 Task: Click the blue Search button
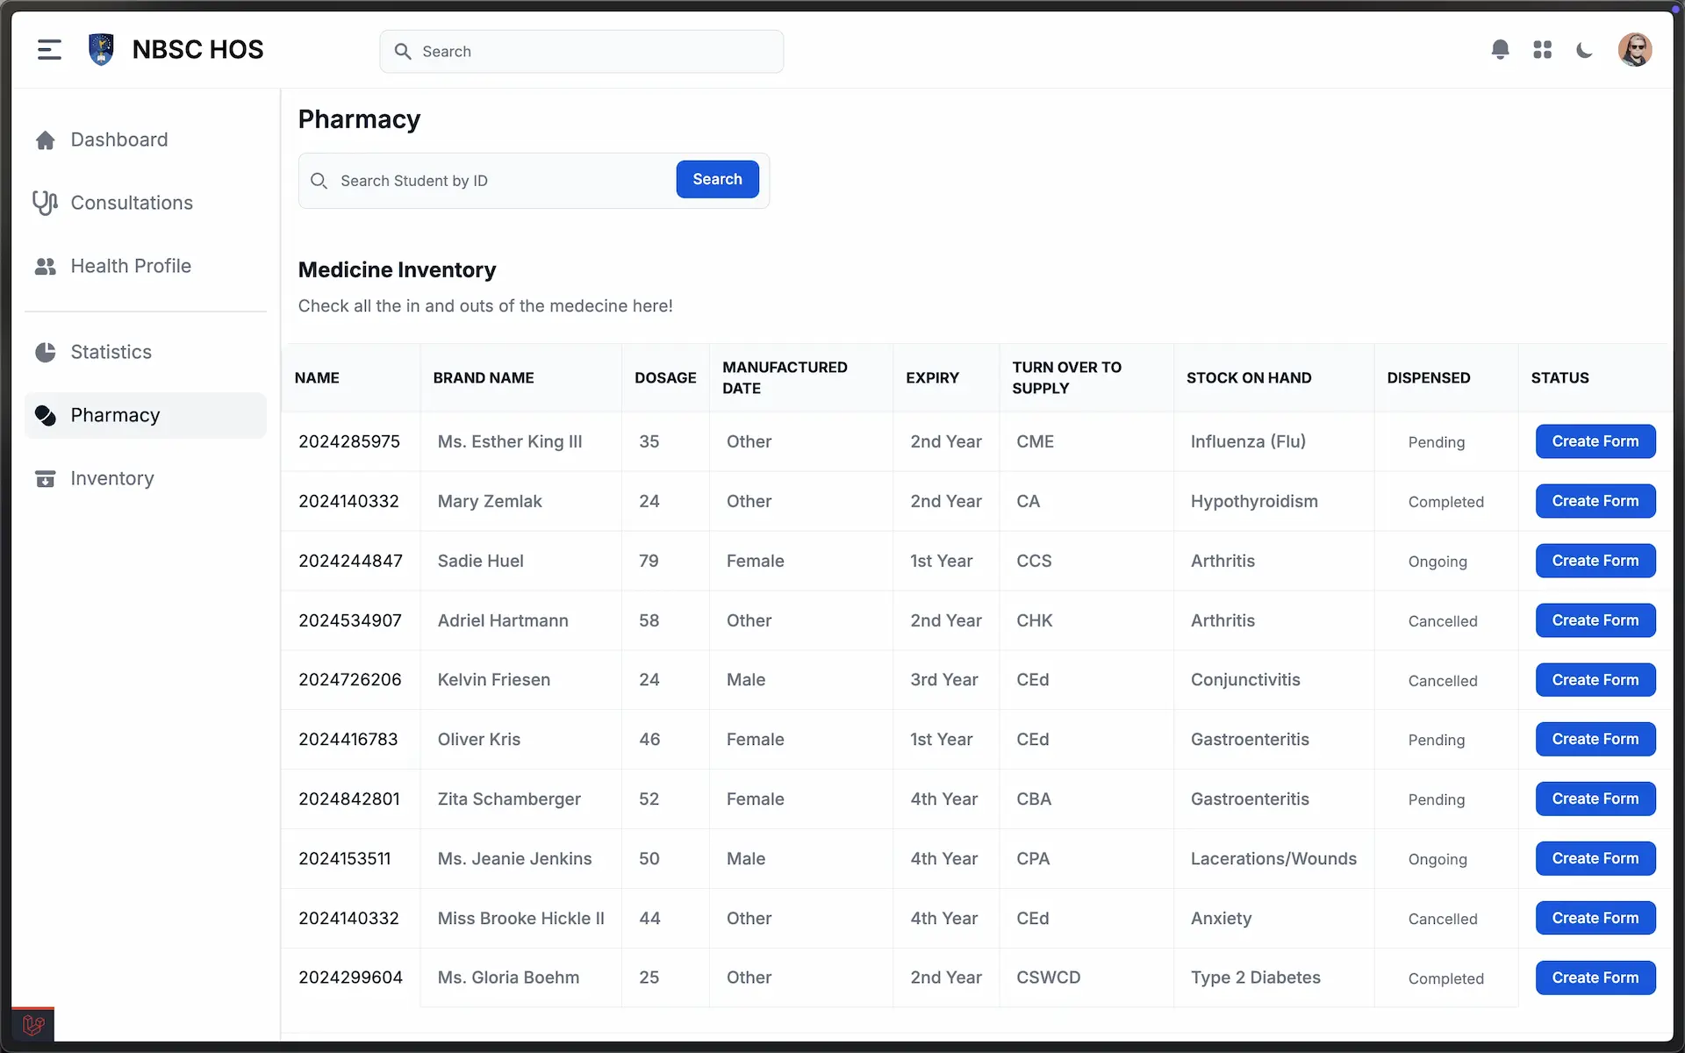coord(717,179)
